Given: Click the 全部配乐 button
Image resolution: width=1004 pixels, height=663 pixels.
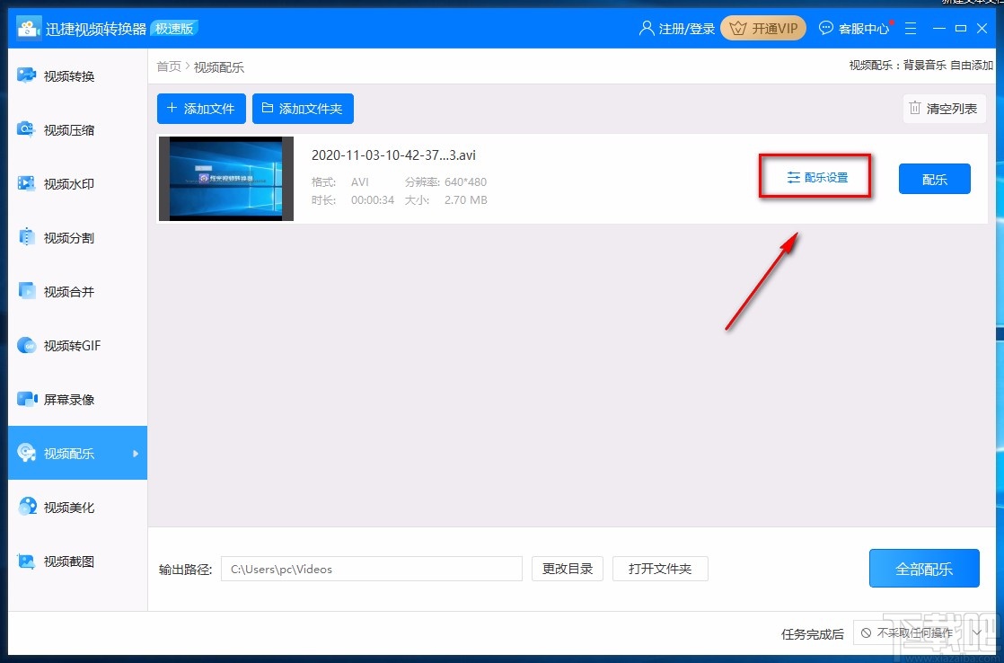Looking at the screenshot, I should pyautogui.click(x=924, y=568).
